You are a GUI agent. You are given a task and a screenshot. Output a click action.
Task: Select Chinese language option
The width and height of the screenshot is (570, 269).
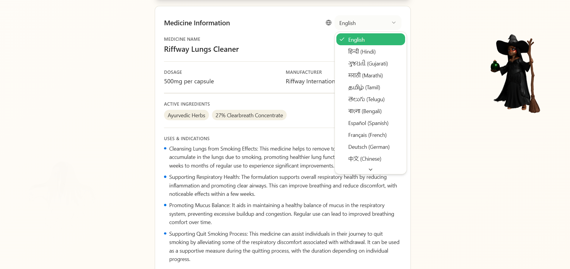[365, 159]
